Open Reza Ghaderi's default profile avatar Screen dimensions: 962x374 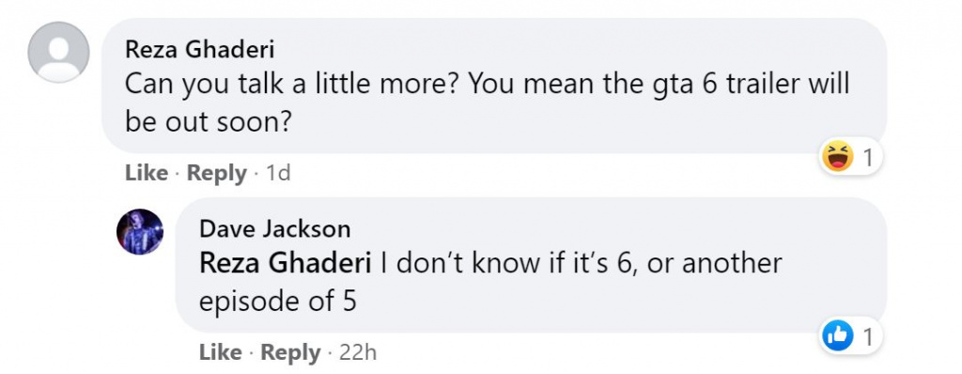59,53
